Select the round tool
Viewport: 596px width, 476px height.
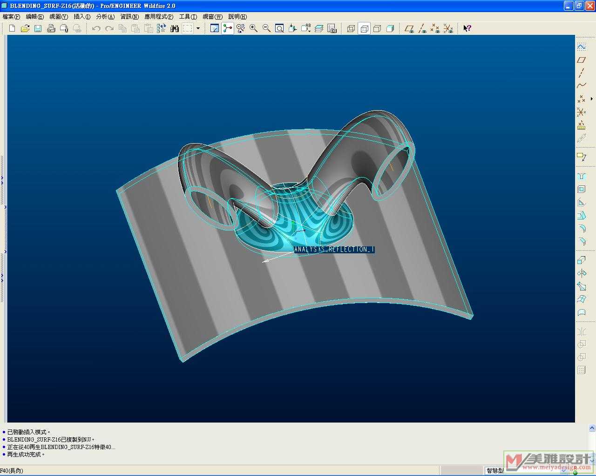pyautogui.click(x=582, y=229)
